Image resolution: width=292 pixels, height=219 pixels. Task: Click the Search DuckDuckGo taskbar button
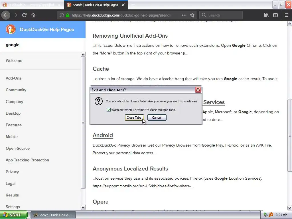(53, 215)
